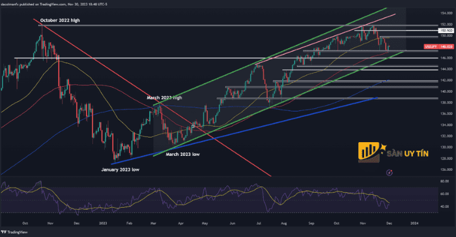The width and height of the screenshot is (456, 237).
Task: Click the Jul label on time axis
Action: coord(259,223)
